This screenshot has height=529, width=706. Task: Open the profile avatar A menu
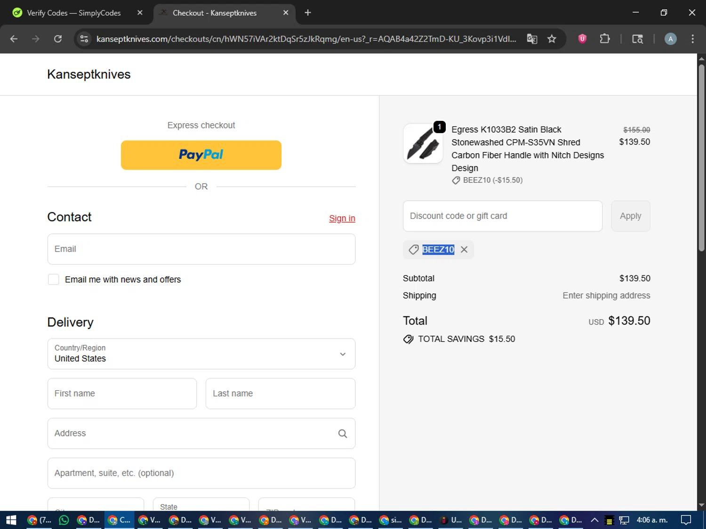(671, 39)
